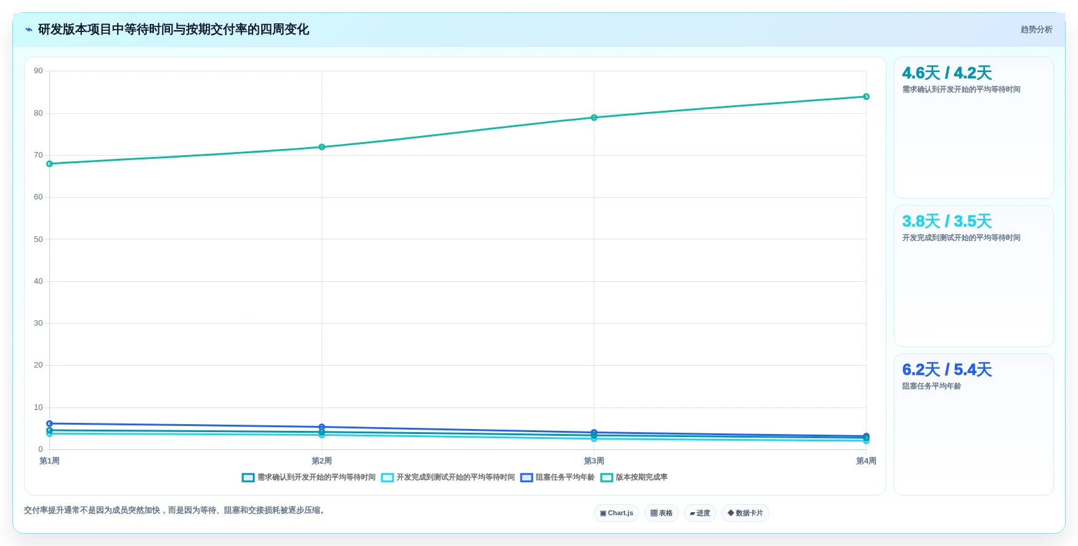Click the 第3周 point on the 版本按期完成率 line
Image resolution: width=1078 pixels, height=546 pixels.
pos(594,118)
